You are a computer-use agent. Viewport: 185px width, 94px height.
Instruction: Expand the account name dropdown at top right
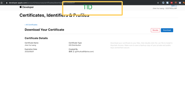(175, 6)
